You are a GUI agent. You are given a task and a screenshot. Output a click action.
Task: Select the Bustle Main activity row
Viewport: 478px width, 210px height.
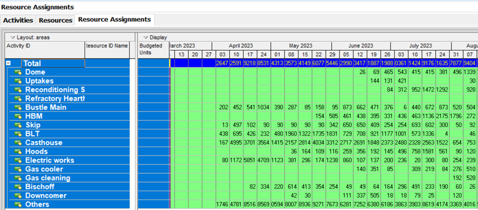68,108
